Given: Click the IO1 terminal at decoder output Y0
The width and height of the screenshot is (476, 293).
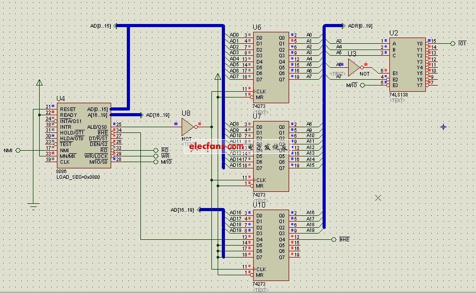Looking at the screenshot, I should (453, 43).
